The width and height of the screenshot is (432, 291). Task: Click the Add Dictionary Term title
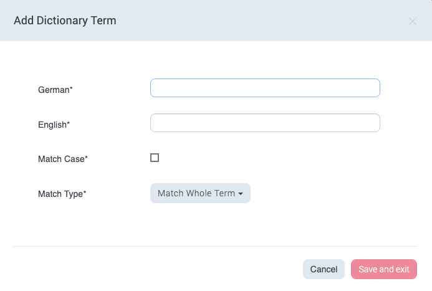(65, 21)
